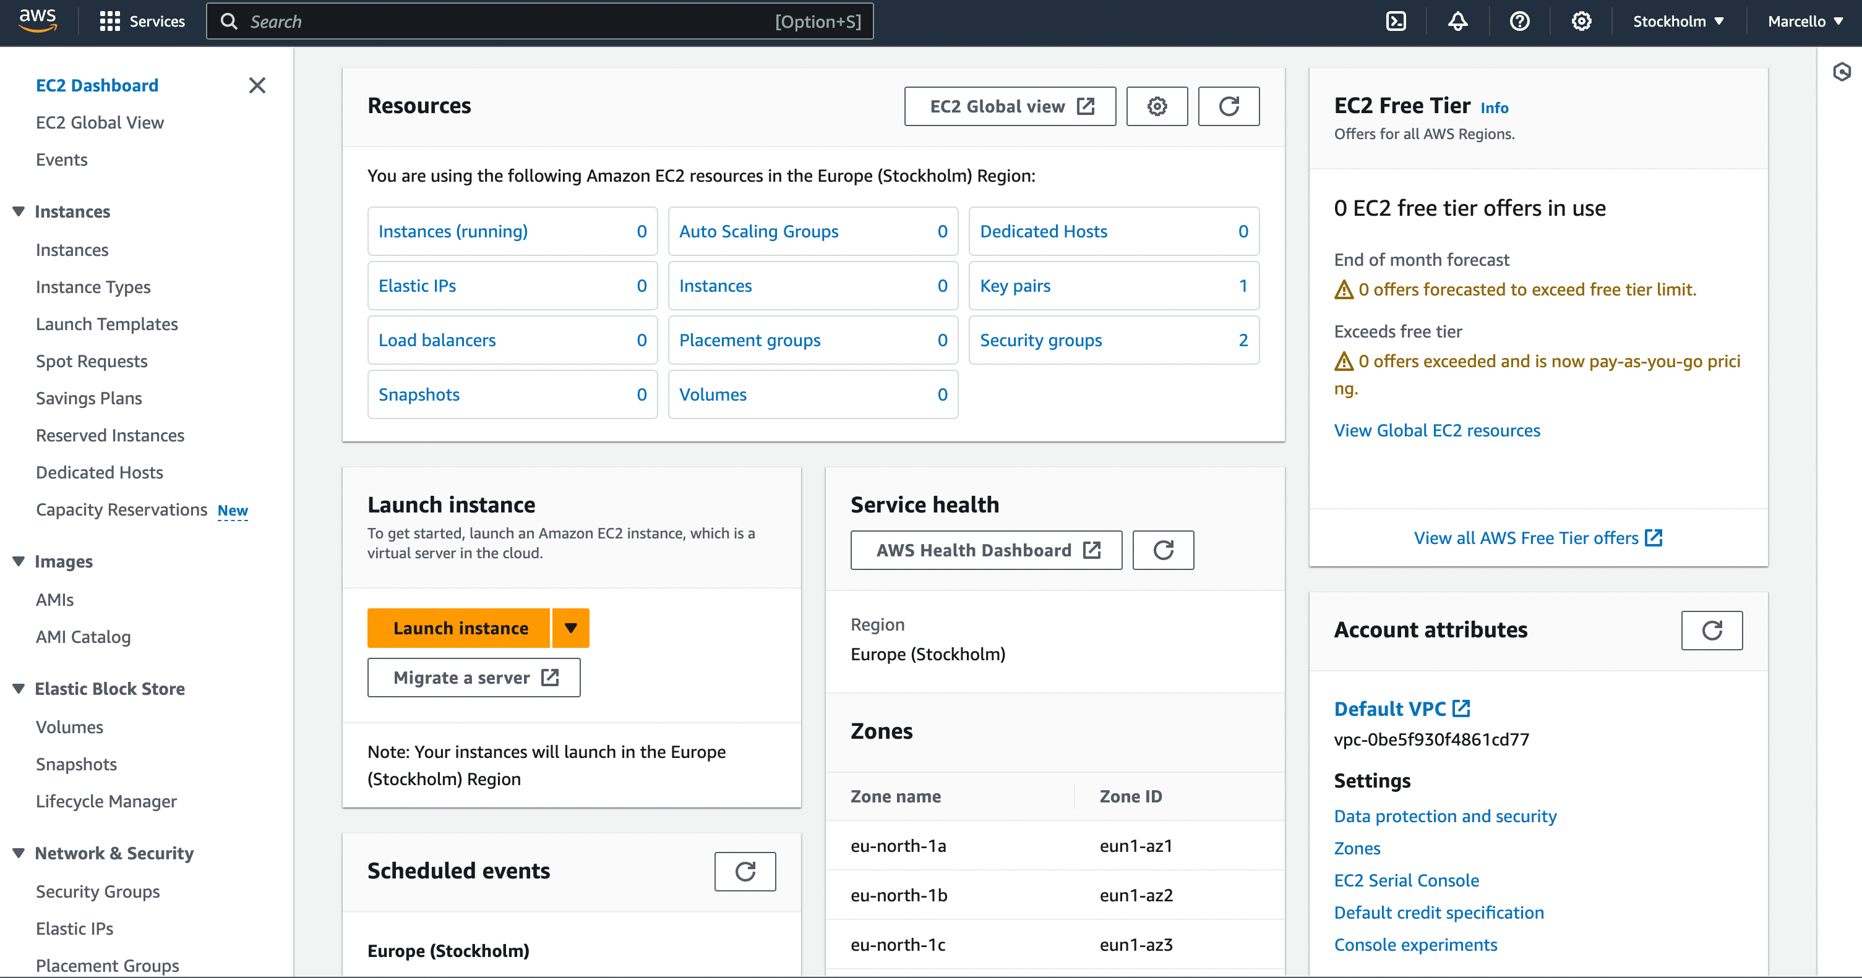This screenshot has width=1862, height=978.
Task: Open AMIs in sidebar
Action: pos(55,600)
